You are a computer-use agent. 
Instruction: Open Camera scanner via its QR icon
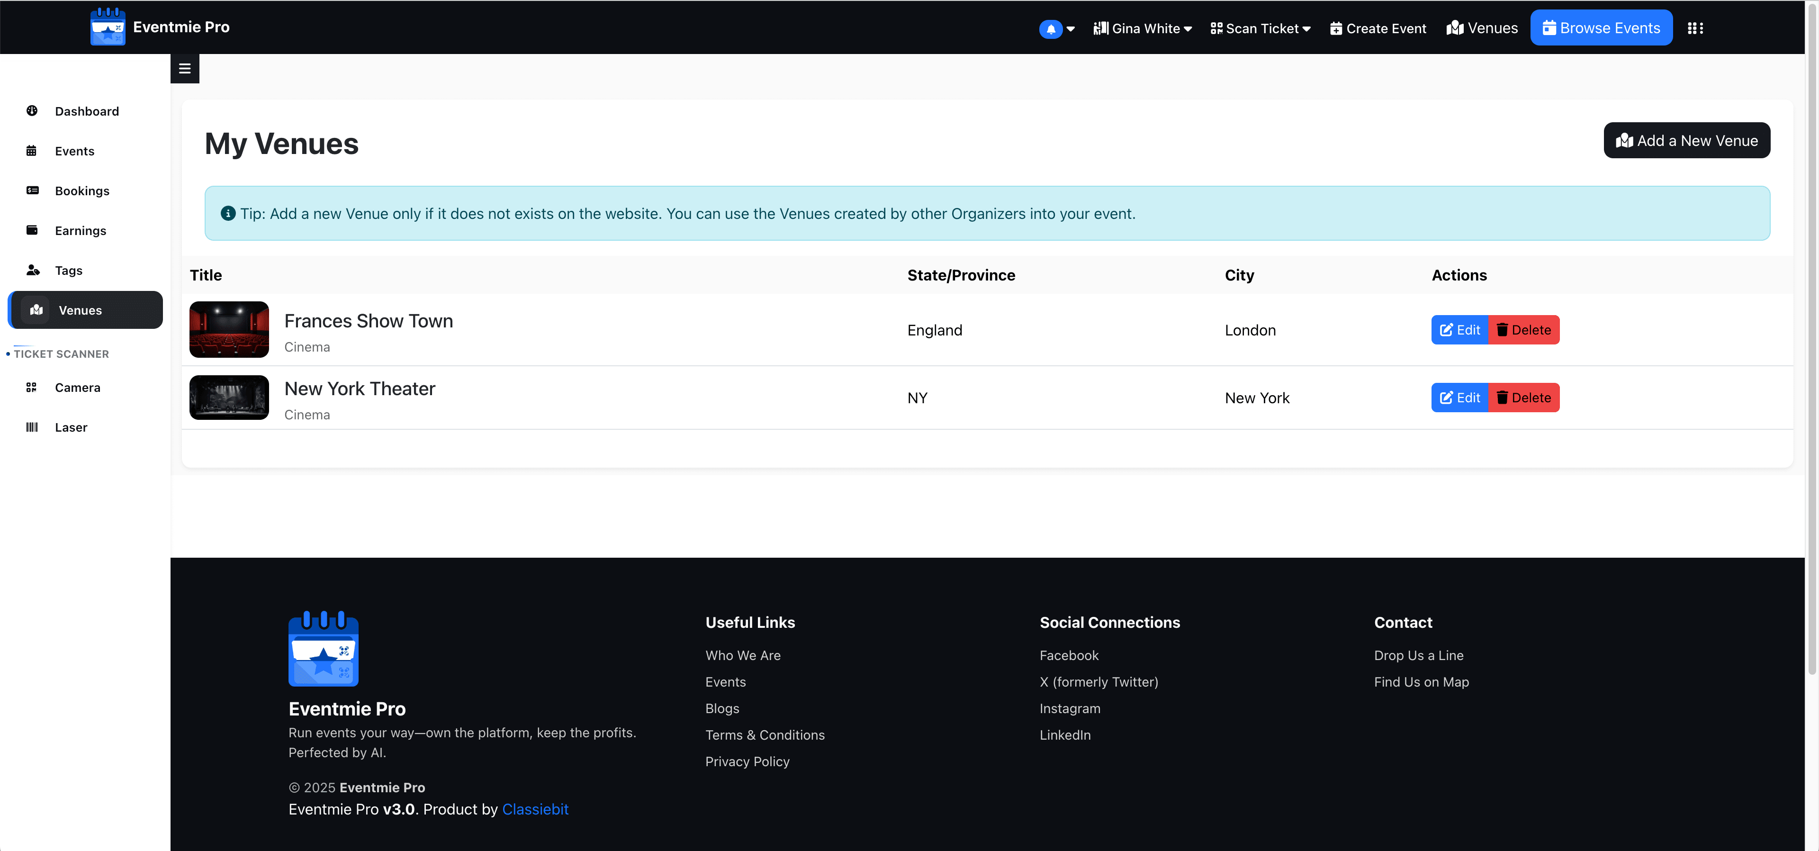(x=32, y=387)
